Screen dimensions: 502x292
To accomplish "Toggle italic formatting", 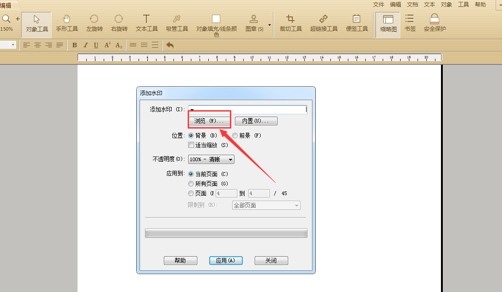I will 85,45.
